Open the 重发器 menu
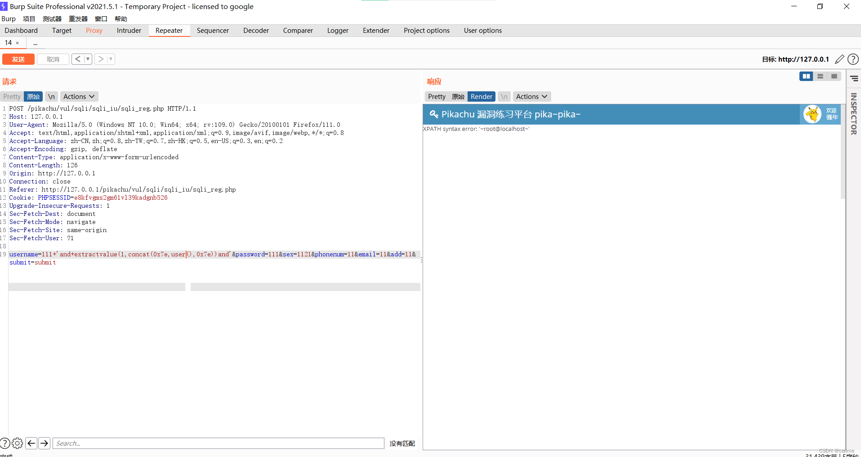861x457 pixels. [78, 19]
